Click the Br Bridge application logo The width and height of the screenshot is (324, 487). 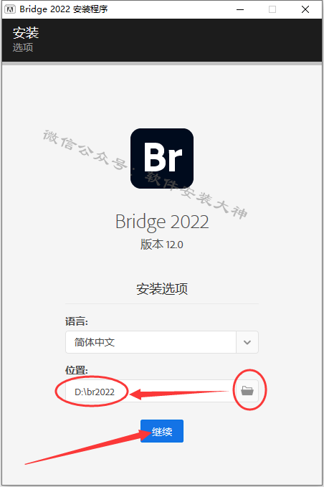(x=162, y=159)
